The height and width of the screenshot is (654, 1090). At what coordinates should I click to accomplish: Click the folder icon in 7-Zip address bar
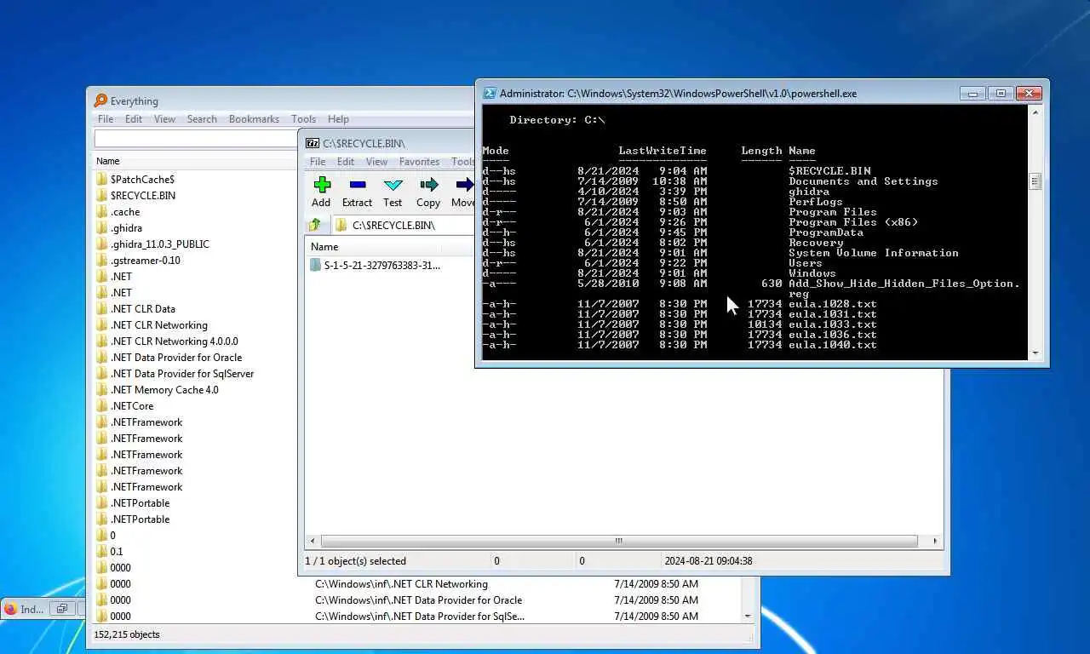[x=341, y=225]
